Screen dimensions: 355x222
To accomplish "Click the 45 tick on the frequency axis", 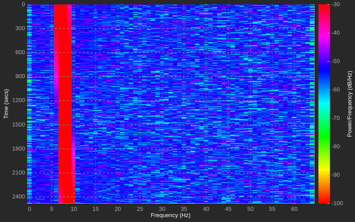I will click(x=228, y=209).
